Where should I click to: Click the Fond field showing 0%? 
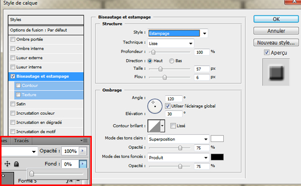(x=70, y=164)
